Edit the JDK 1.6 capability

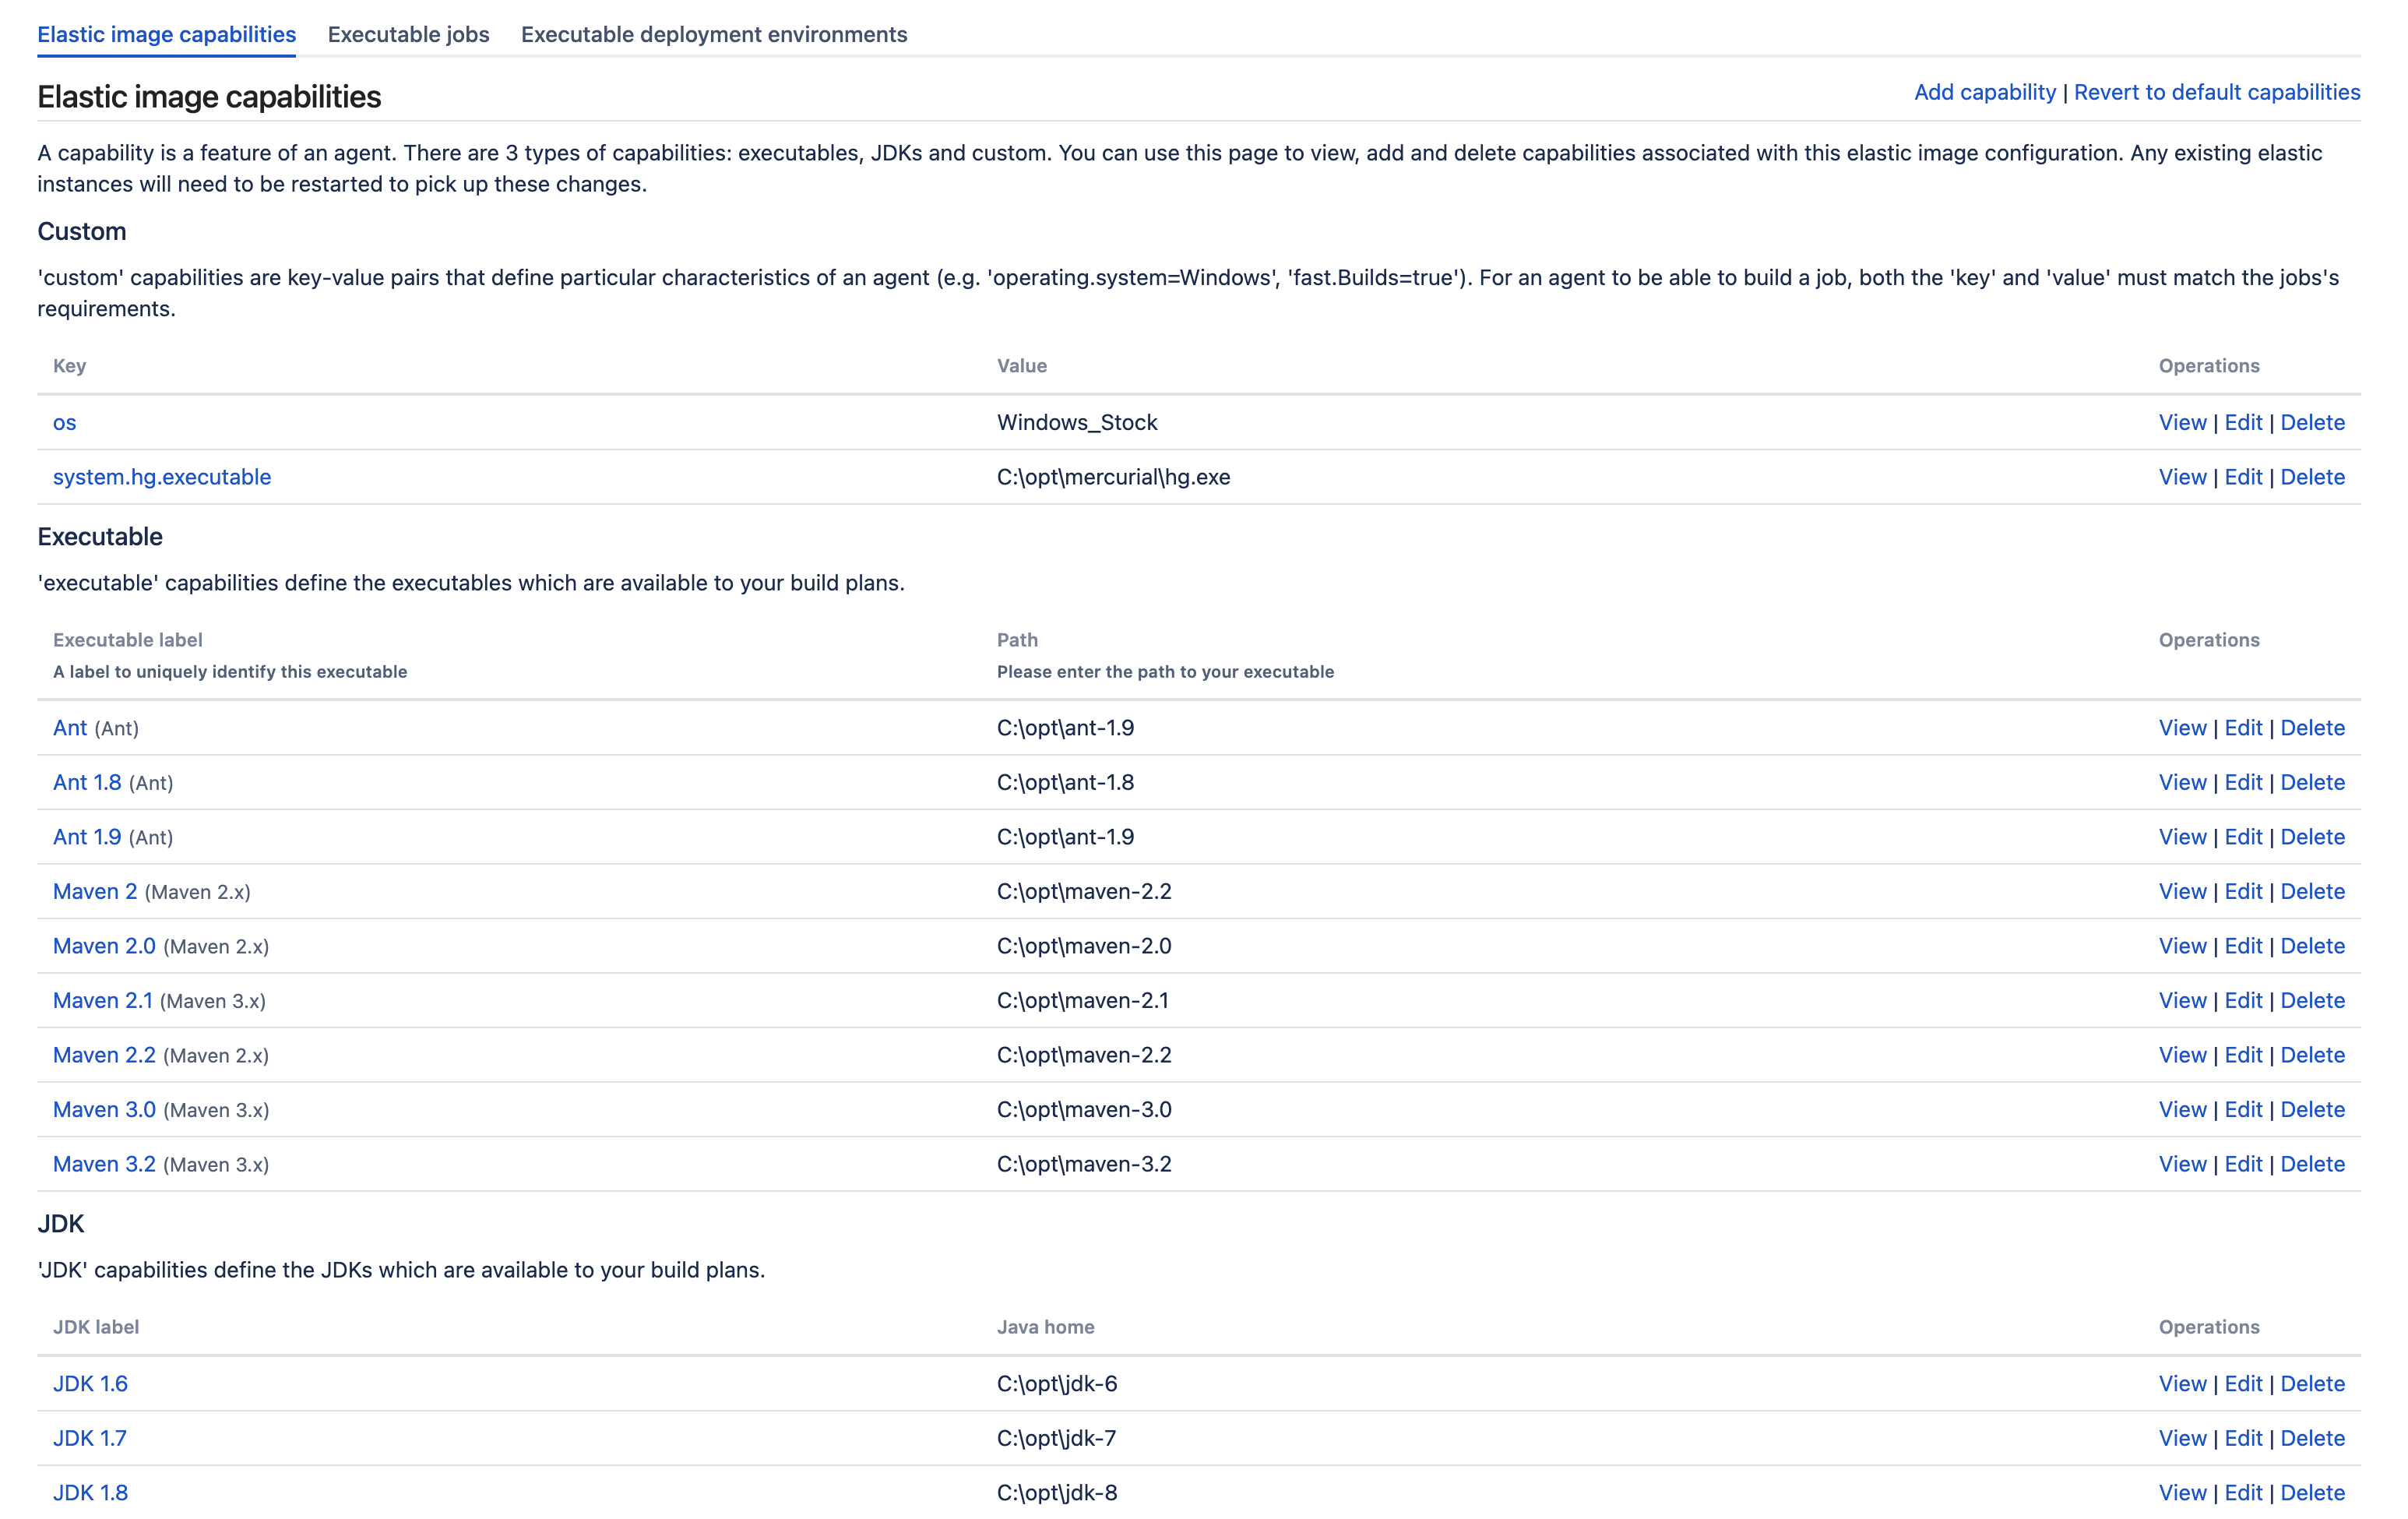click(2243, 1383)
